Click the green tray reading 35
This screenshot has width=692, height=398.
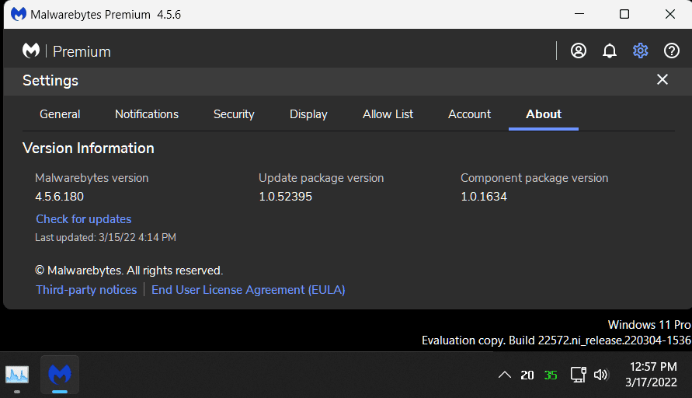[551, 375]
